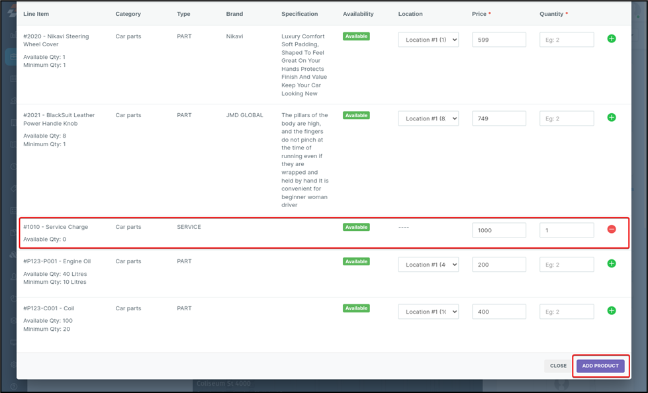Click the Location column header
The height and width of the screenshot is (393, 648).
[410, 14]
